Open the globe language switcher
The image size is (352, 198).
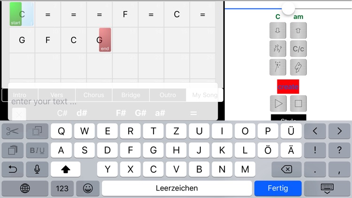25,189
